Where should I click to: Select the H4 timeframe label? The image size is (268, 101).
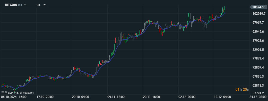[38, 5]
